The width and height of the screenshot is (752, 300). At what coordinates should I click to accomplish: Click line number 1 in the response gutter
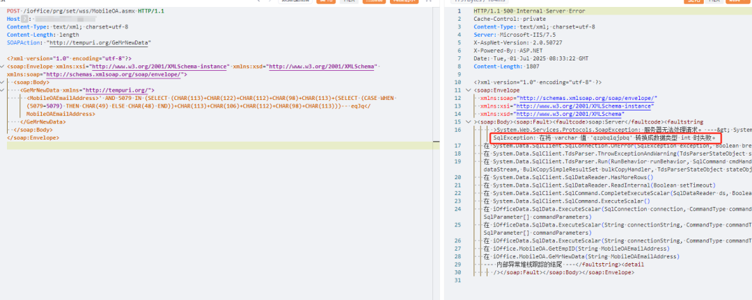click(460, 11)
